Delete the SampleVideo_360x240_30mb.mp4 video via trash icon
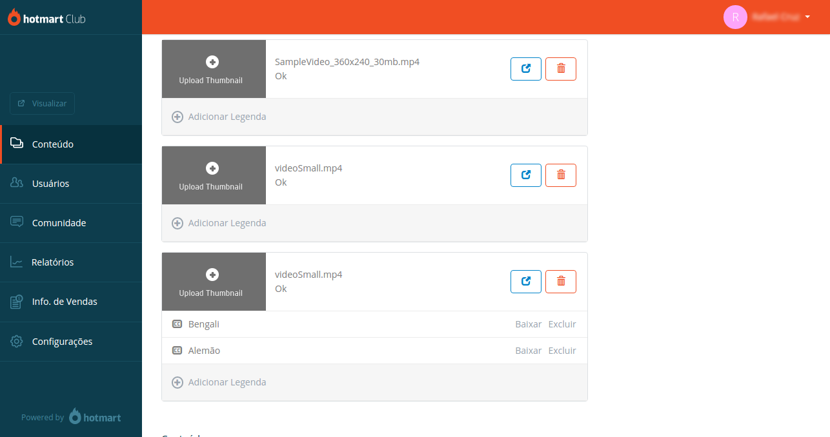 [561, 69]
